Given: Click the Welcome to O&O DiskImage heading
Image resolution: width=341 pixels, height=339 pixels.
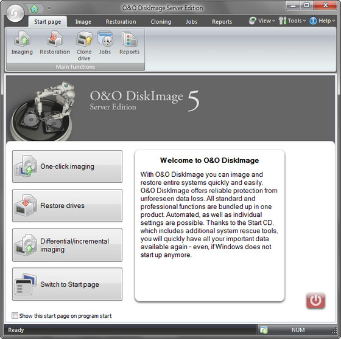Looking at the screenshot, I should (x=209, y=160).
